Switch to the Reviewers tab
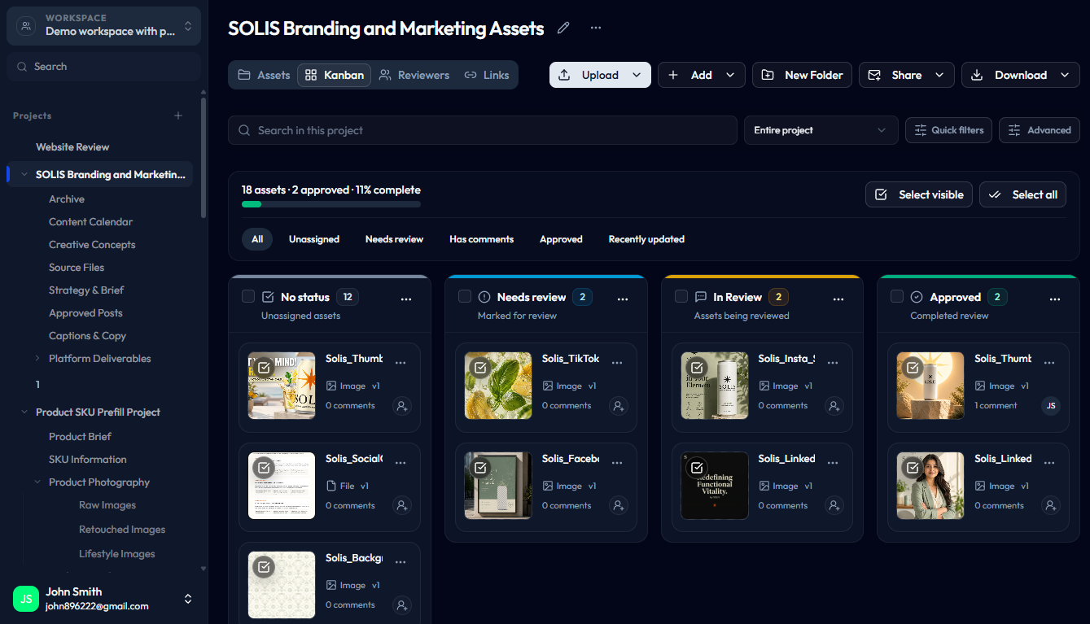Image resolution: width=1090 pixels, height=624 pixels. tap(414, 75)
